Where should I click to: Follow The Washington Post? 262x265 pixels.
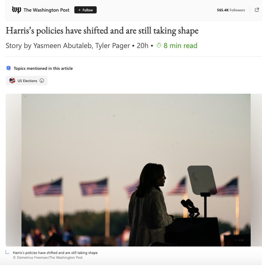[x=85, y=10]
